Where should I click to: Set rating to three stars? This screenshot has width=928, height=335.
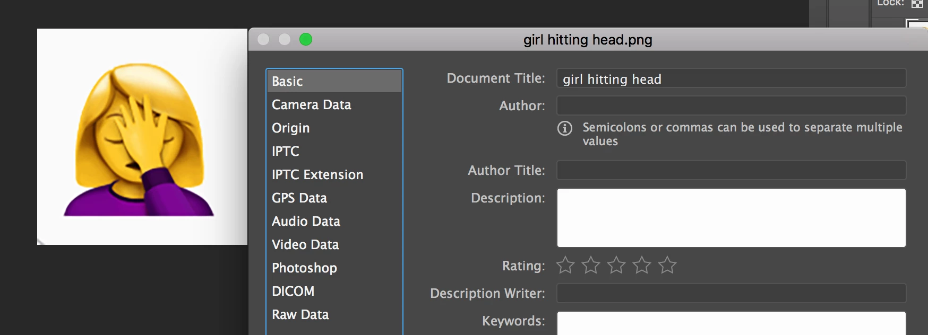tap(616, 265)
